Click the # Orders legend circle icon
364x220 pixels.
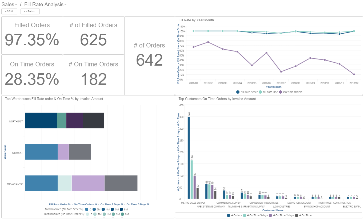pos(228,215)
